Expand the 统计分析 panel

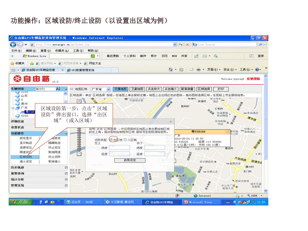coord(66,180)
